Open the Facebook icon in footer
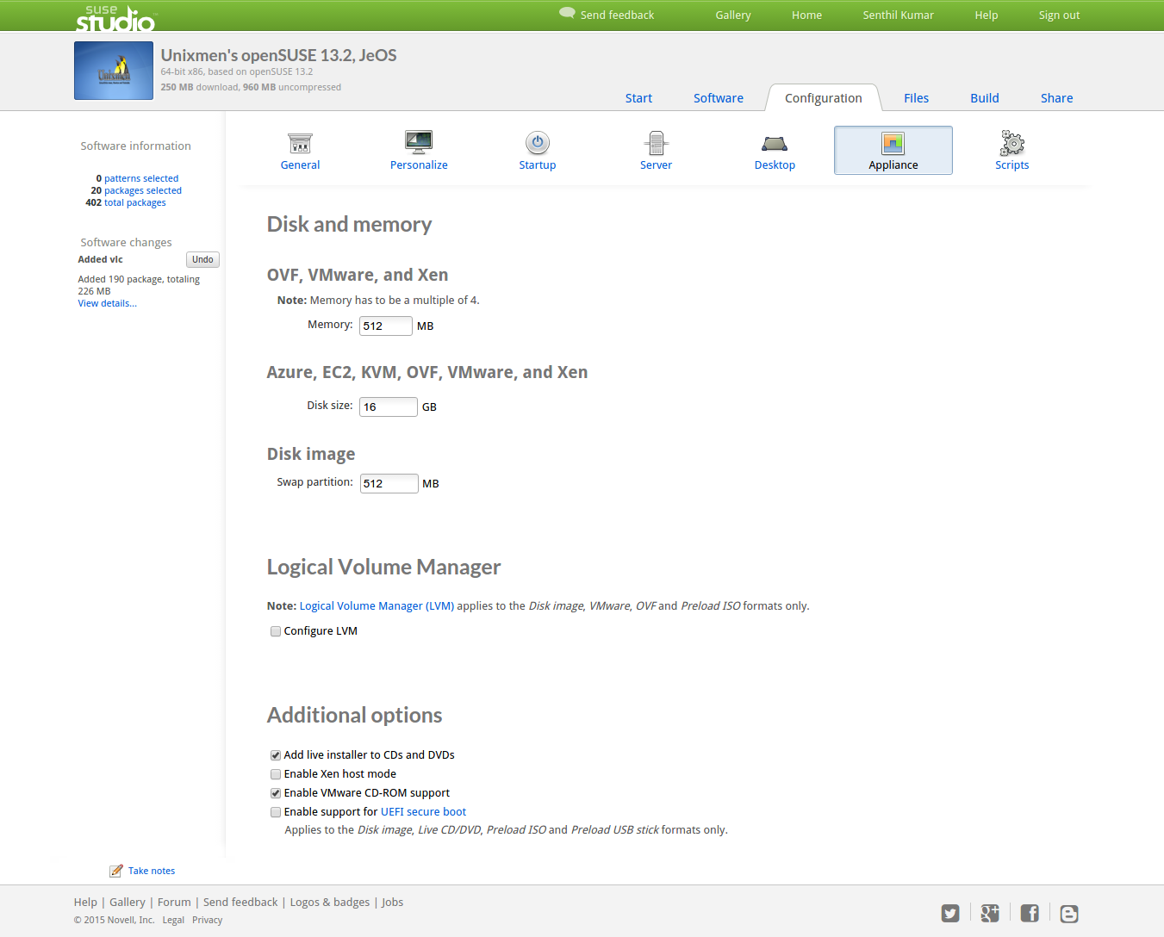The image size is (1164, 937). click(x=1030, y=914)
